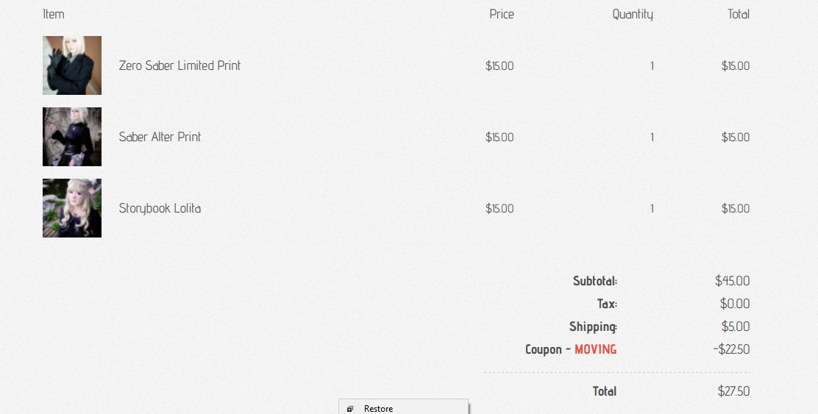
Task: Click the Item column header
Action: tap(54, 14)
